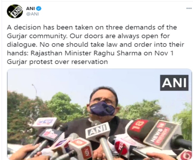
Task: Visit the ANI display name link
Action: tap(31, 9)
